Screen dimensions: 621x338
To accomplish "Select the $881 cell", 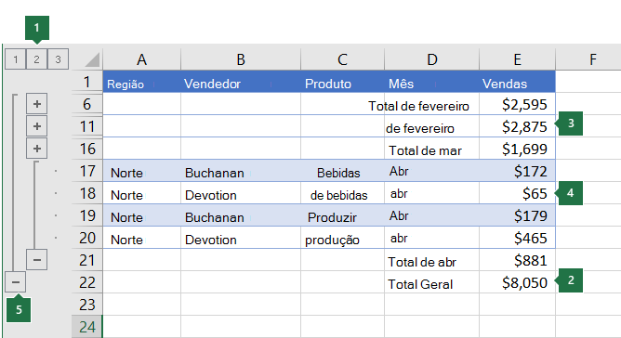I will (x=517, y=260).
